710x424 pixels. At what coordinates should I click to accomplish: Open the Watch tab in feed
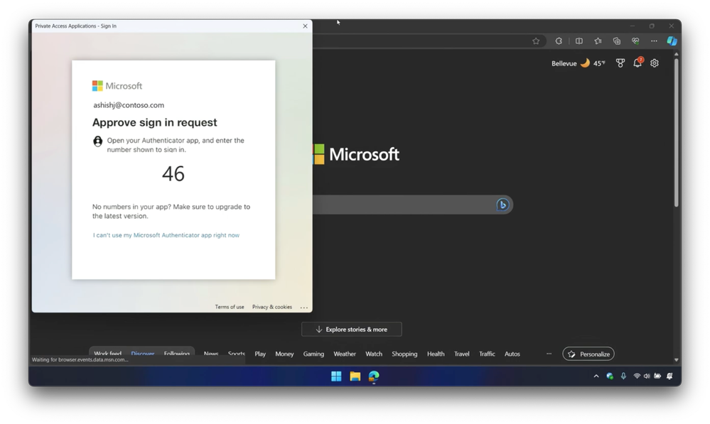(374, 354)
